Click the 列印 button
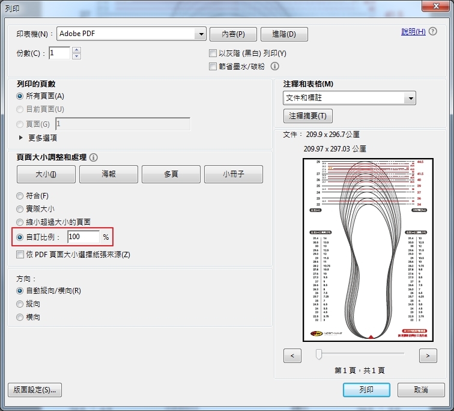454x411 pixels. click(x=366, y=390)
